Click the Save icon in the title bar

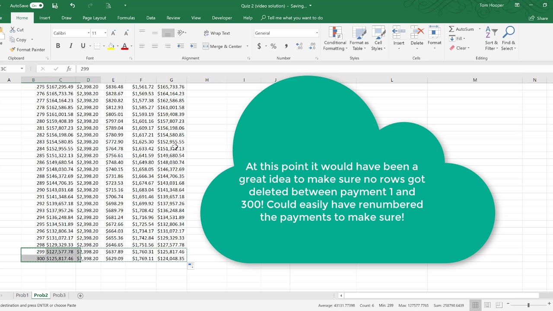coord(55,6)
